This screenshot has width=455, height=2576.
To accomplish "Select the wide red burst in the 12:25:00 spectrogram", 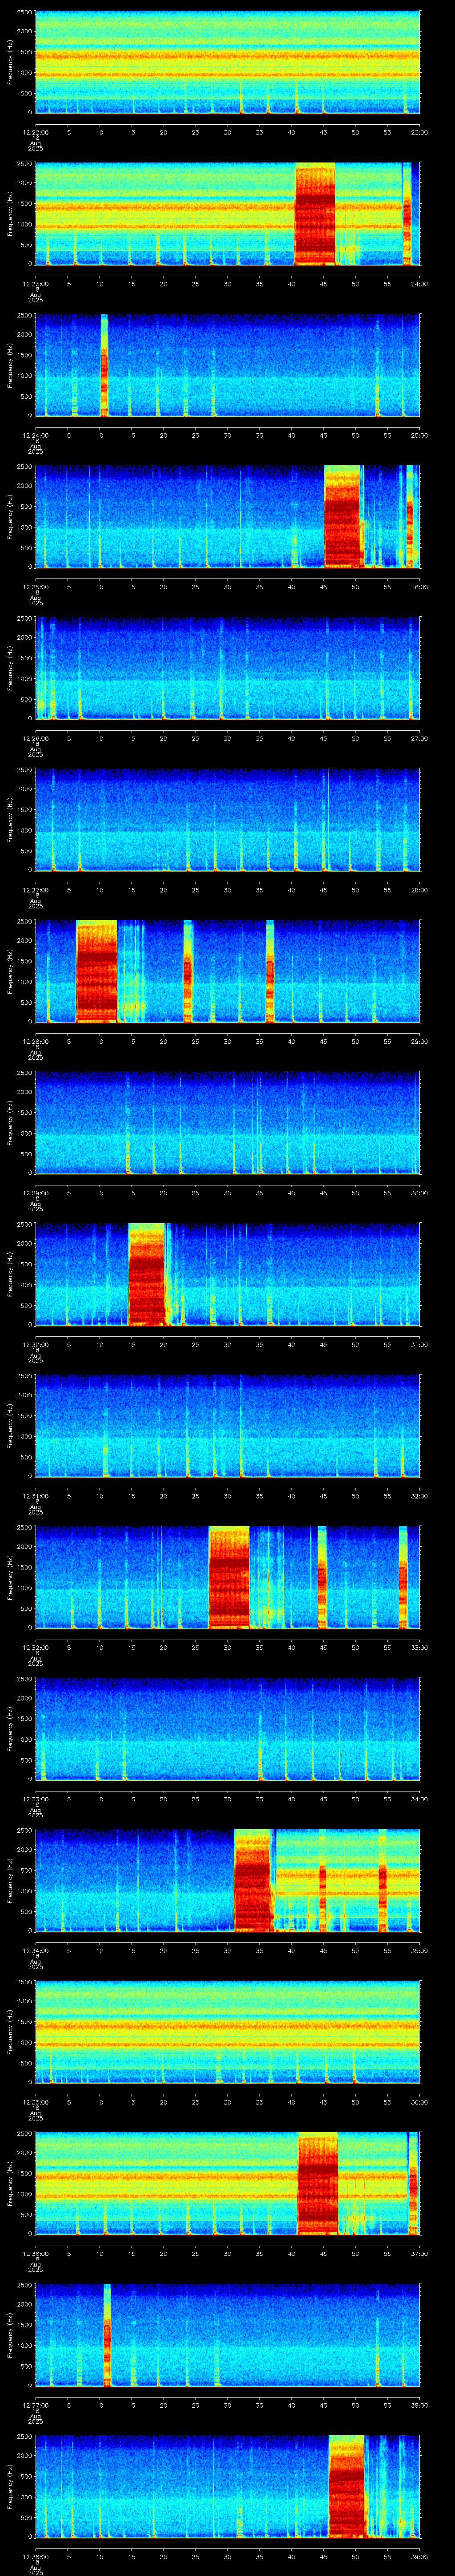I will click(342, 516).
